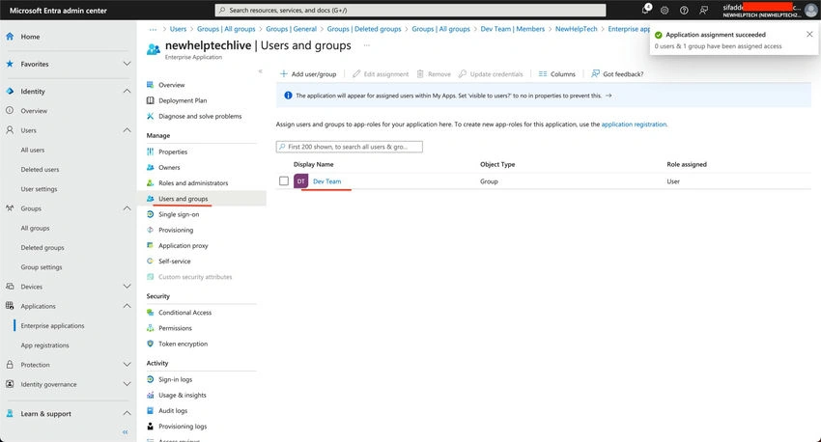Dismiss the assignment succeeded notification
Screen dimensions: 821x442
click(809, 34)
